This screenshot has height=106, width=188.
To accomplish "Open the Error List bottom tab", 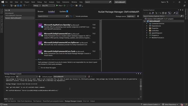I will (86, 101).
